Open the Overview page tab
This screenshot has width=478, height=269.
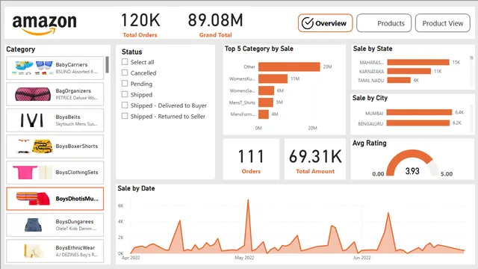(325, 23)
